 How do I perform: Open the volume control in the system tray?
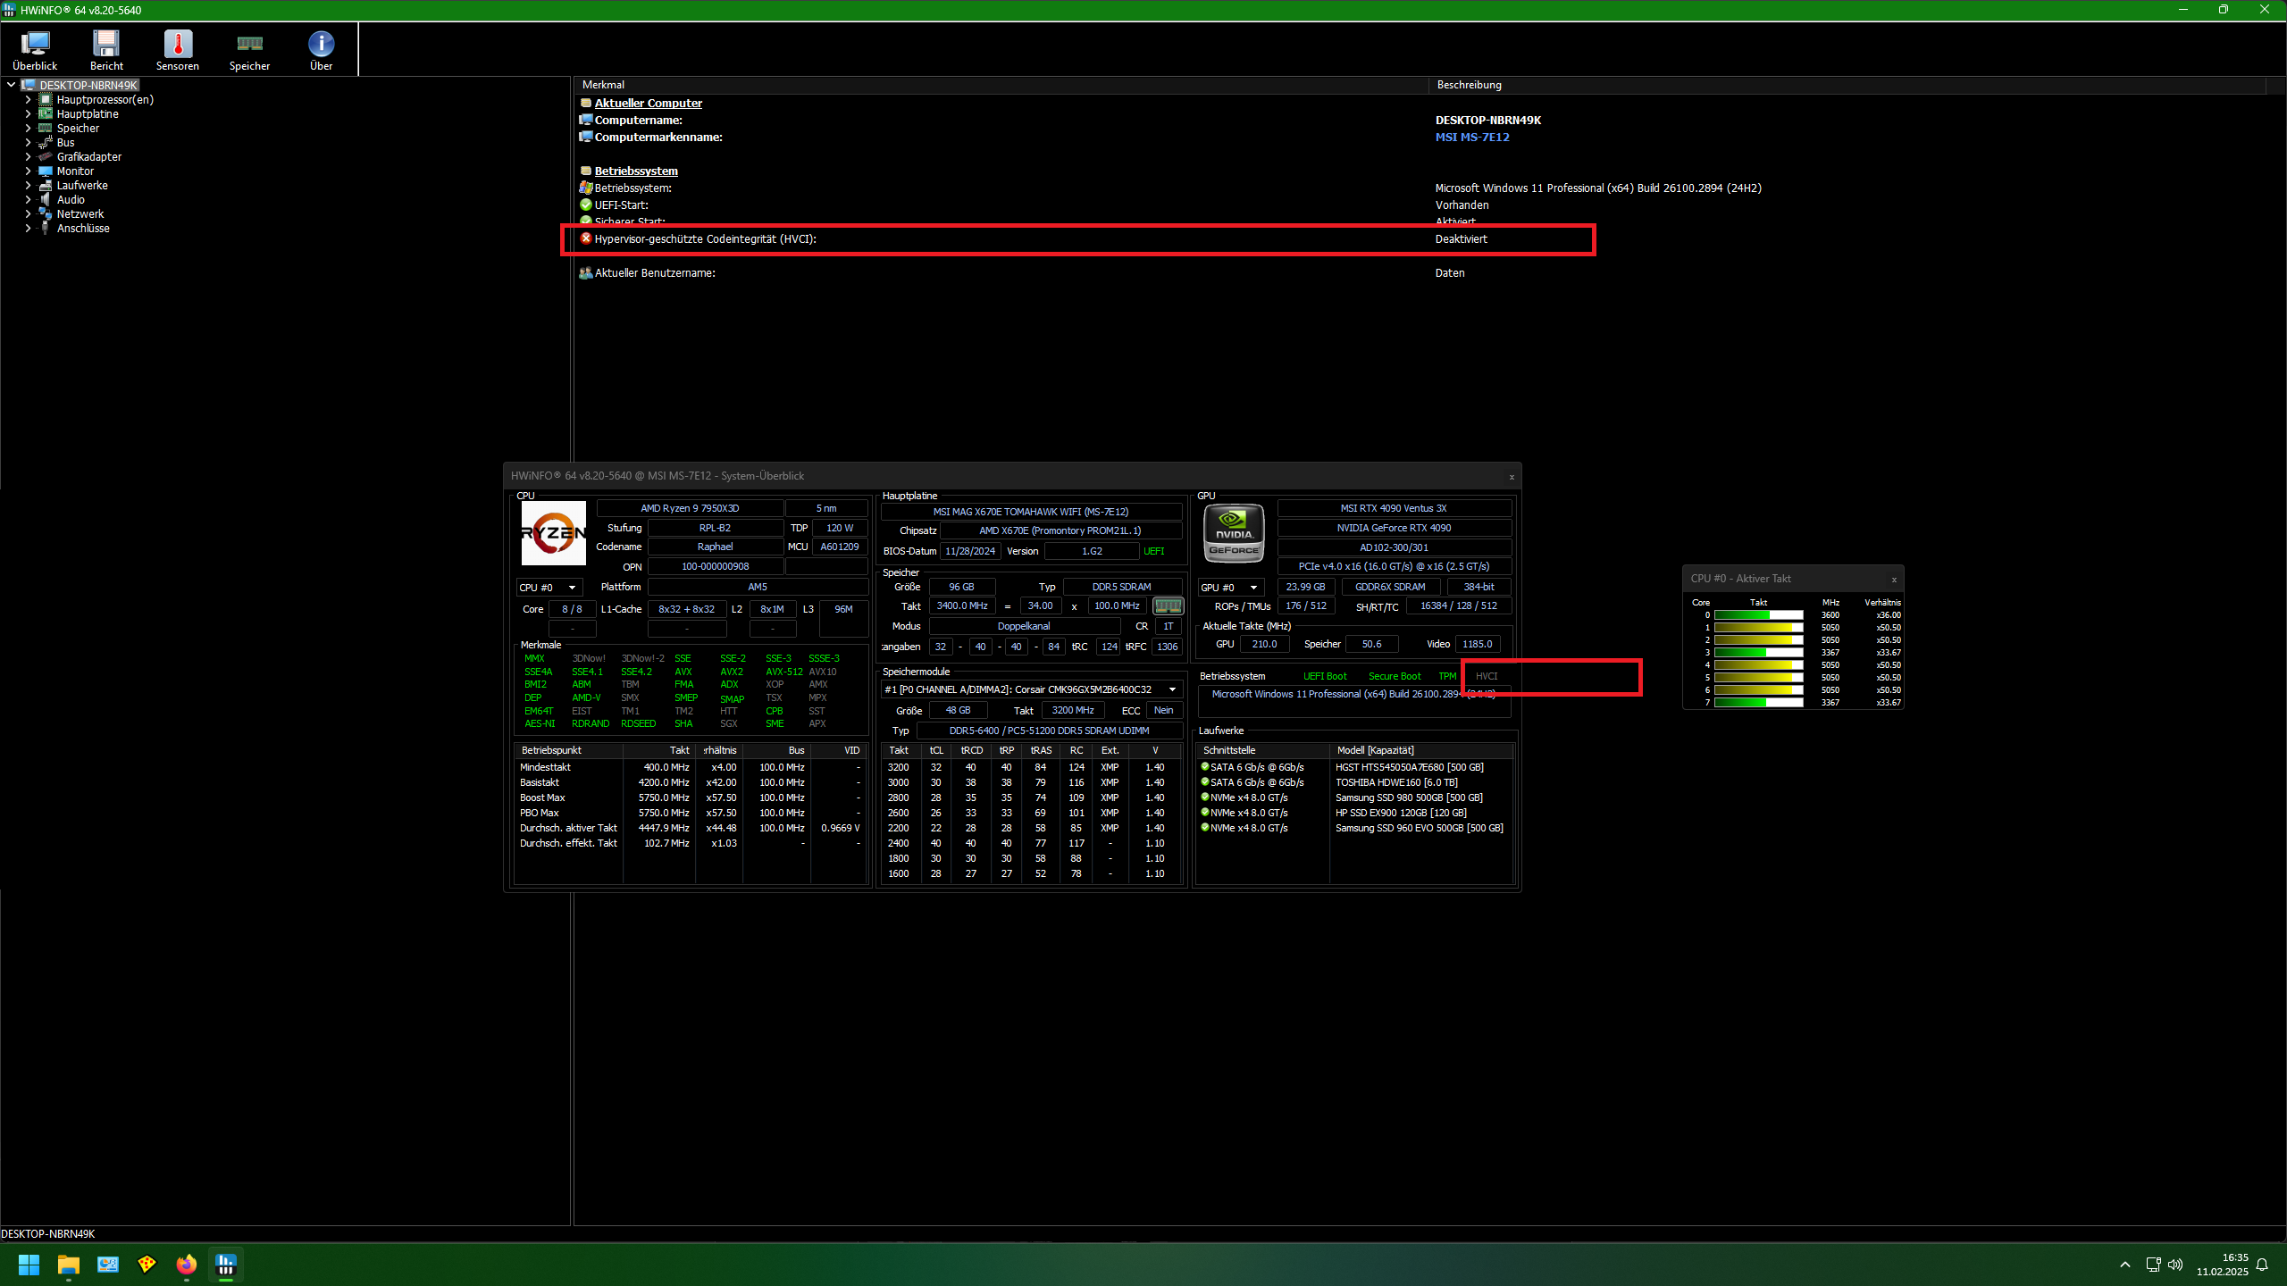coord(2174,1265)
